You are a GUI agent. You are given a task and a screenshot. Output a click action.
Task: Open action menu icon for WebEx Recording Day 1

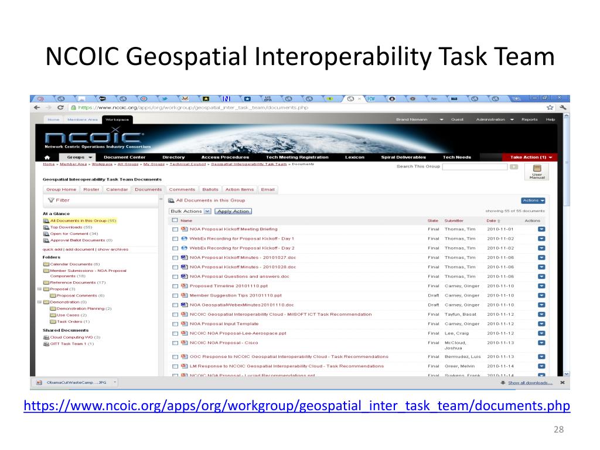[541, 239]
